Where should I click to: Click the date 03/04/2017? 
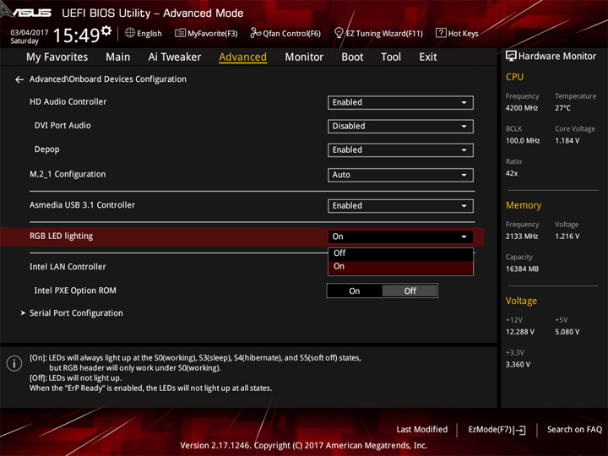pyautogui.click(x=30, y=32)
